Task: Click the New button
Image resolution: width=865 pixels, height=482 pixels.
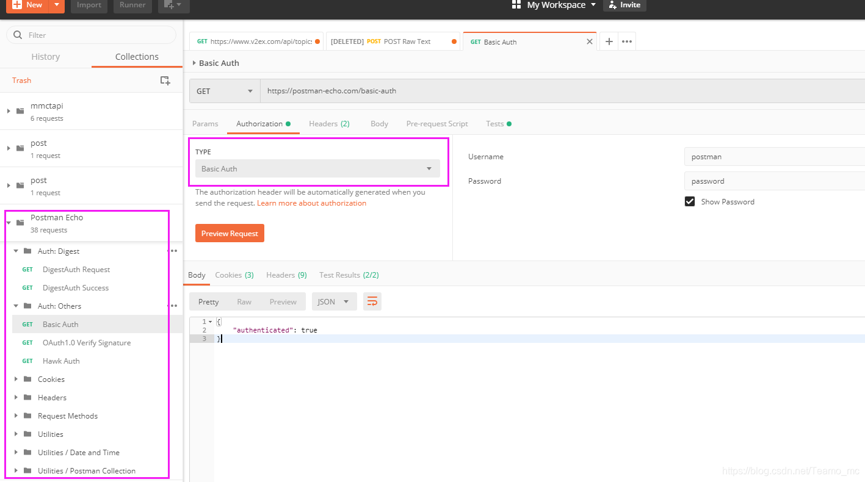Action: (x=27, y=5)
